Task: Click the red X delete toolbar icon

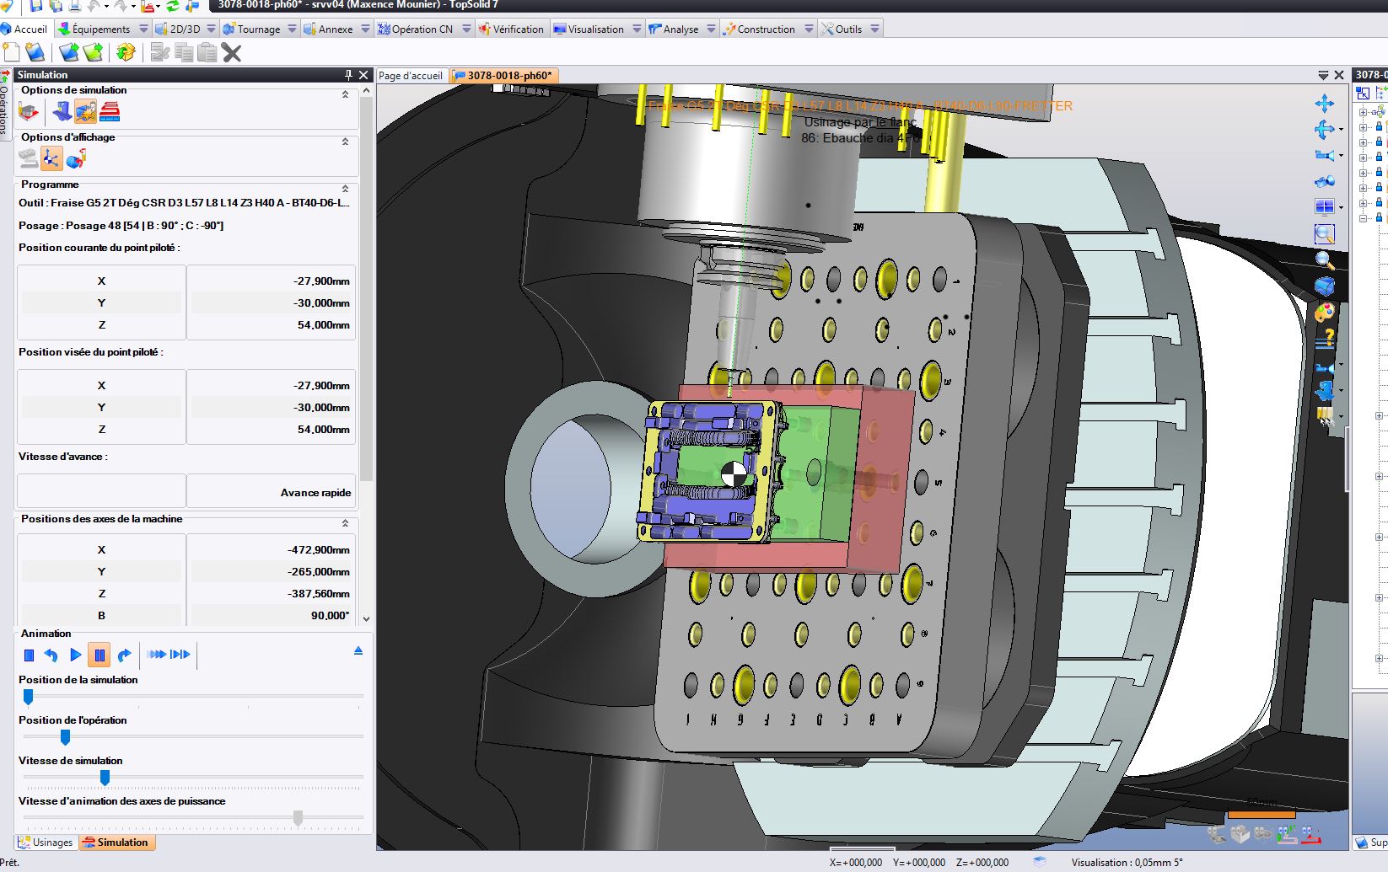Action: [x=232, y=53]
